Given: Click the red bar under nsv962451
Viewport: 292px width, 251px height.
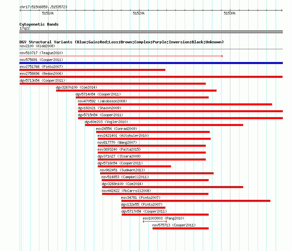Looking at the screenshot, I should [157, 173].
